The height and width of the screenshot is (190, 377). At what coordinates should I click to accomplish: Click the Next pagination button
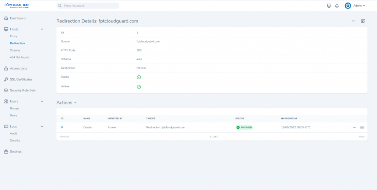[x=362, y=136]
